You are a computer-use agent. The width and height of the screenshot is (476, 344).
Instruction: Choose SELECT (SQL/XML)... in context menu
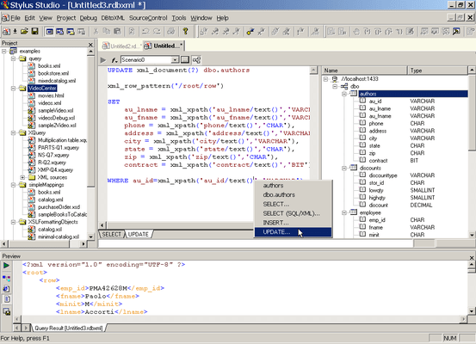[x=293, y=213]
